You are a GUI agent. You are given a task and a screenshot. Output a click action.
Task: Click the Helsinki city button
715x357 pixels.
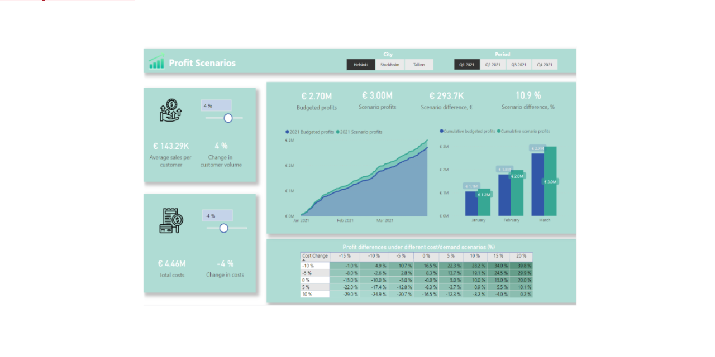[x=360, y=64]
